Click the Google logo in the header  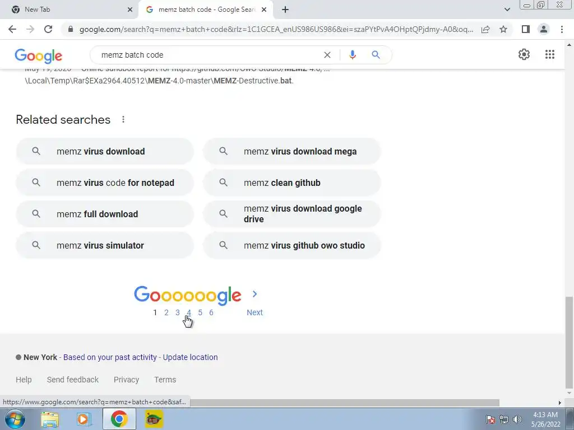[x=39, y=55]
